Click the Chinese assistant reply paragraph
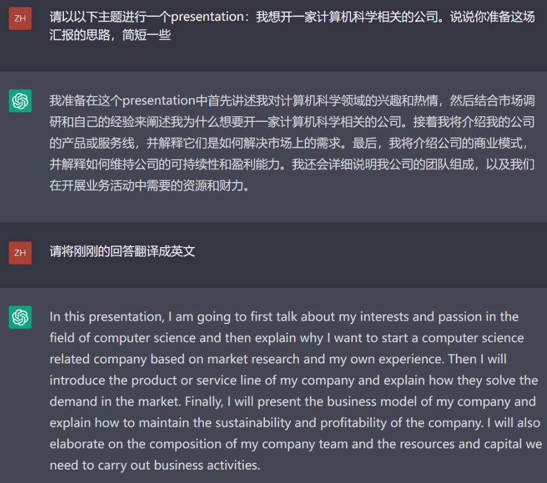The width and height of the screenshot is (547, 483). click(292, 143)
